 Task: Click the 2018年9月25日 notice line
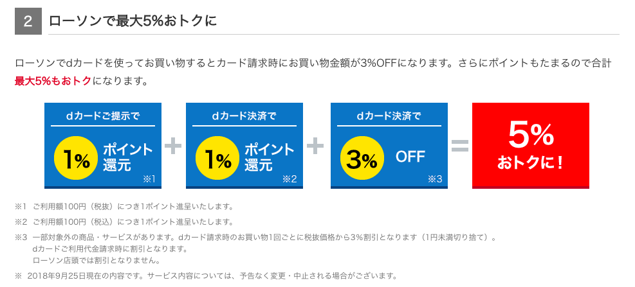[207, 277]
